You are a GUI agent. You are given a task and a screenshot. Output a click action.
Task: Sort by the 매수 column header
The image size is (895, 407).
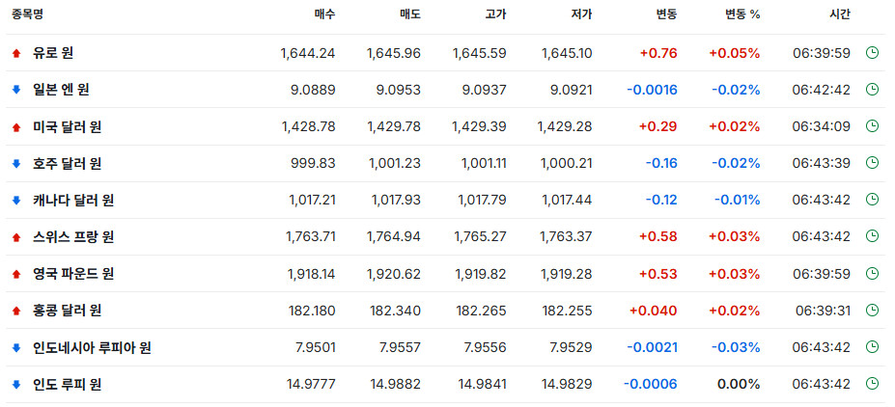[324, 14]
